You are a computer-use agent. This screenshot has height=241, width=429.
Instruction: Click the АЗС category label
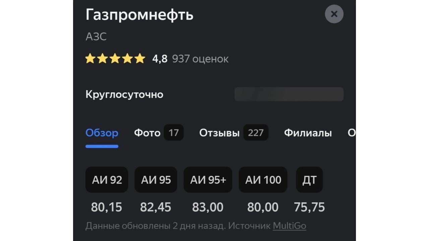point(96,37)
